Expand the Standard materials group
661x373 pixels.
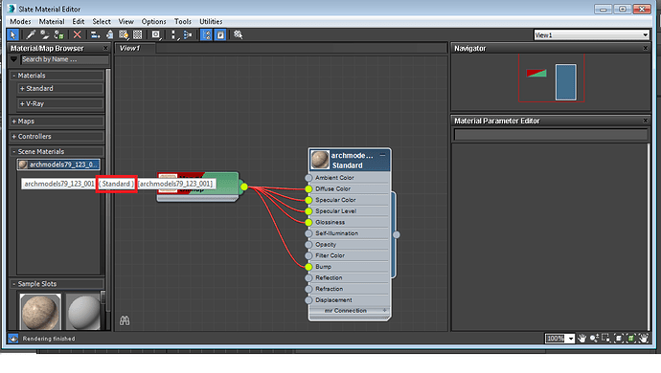click(60, 88)
